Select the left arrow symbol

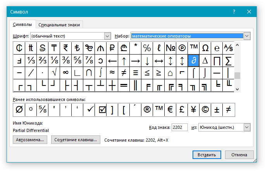pos(112,60)
